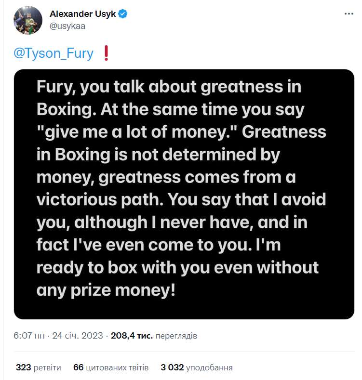Click the Alexander Usyk display name
The height and width of the screenshot is (380, 362).
tap(82, 14)
